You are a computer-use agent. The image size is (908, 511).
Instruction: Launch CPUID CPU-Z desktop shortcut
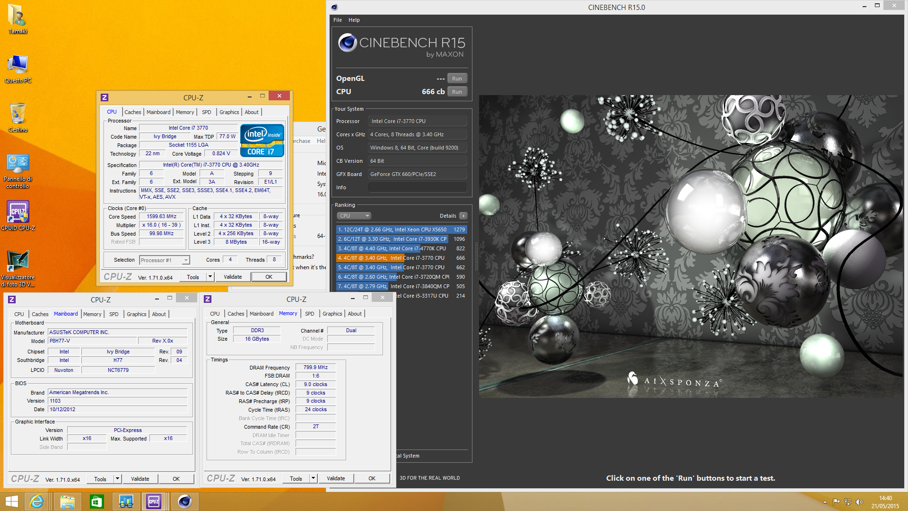[x=17, y=216]
